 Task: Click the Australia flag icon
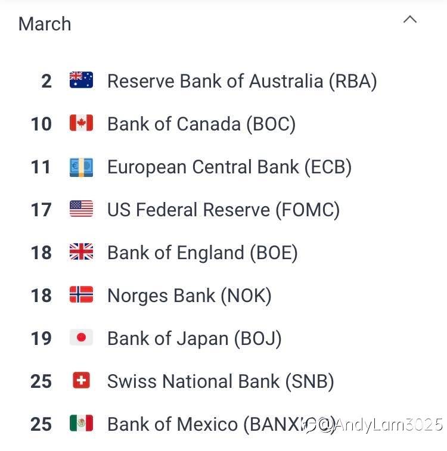coord(82,80)
